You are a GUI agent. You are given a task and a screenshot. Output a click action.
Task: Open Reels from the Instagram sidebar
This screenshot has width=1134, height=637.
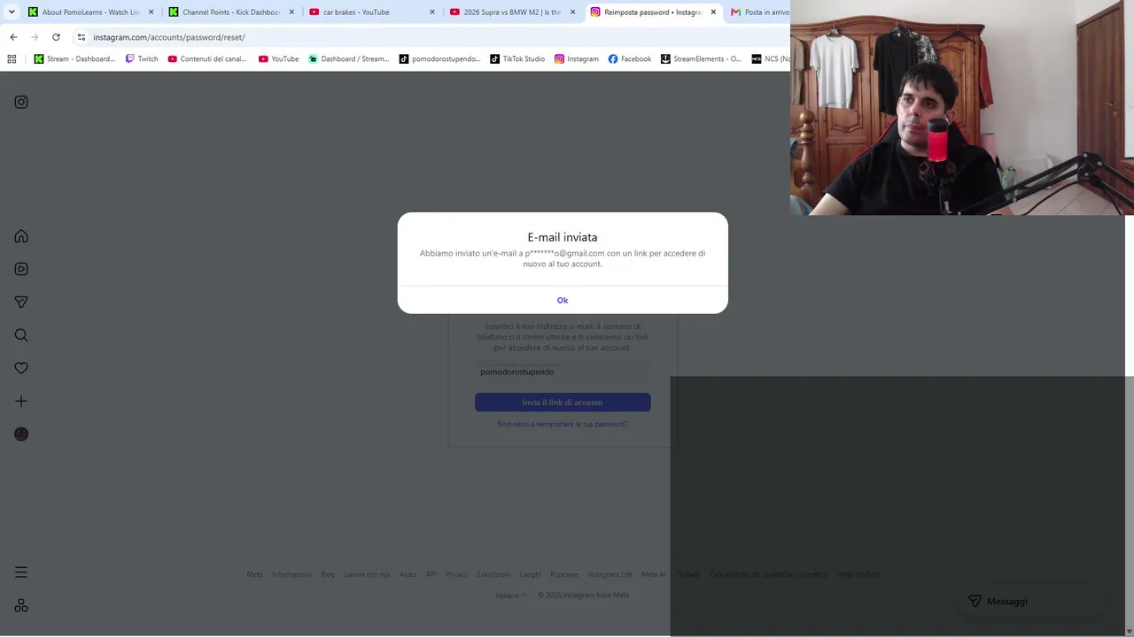pos(21,269)
